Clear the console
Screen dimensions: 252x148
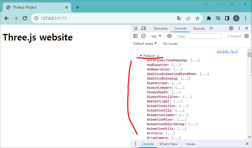143,36
